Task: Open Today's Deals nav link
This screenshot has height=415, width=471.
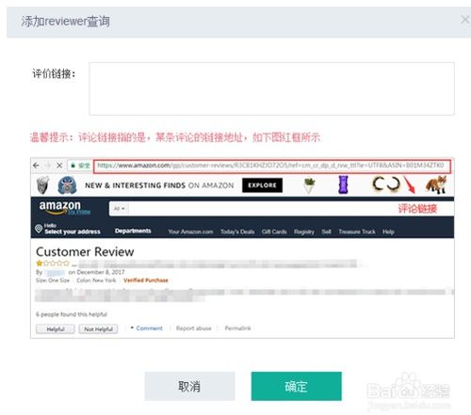Action: [x=237, y=231]
